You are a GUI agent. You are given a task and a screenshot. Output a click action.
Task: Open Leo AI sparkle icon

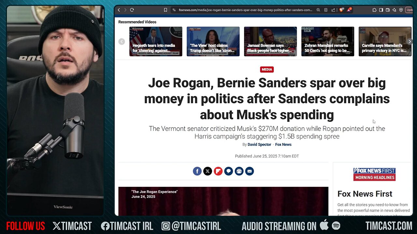tap(394, 10)
